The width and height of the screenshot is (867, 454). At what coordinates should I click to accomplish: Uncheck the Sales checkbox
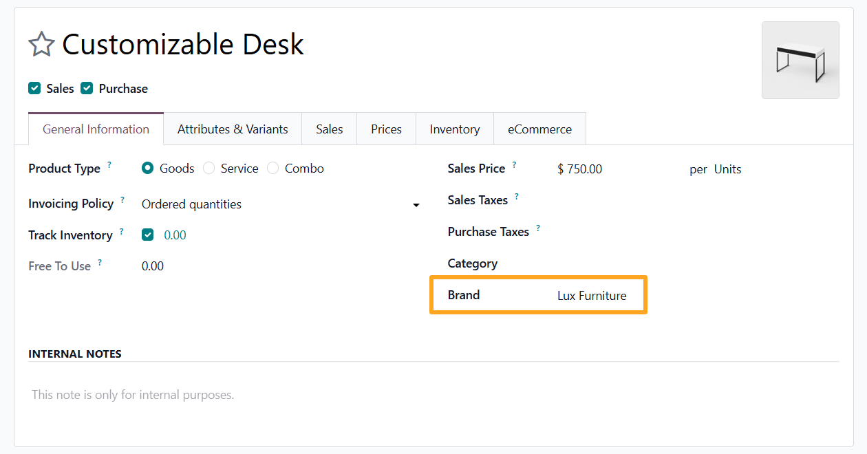pyautogui.click(x=34, y=88)
